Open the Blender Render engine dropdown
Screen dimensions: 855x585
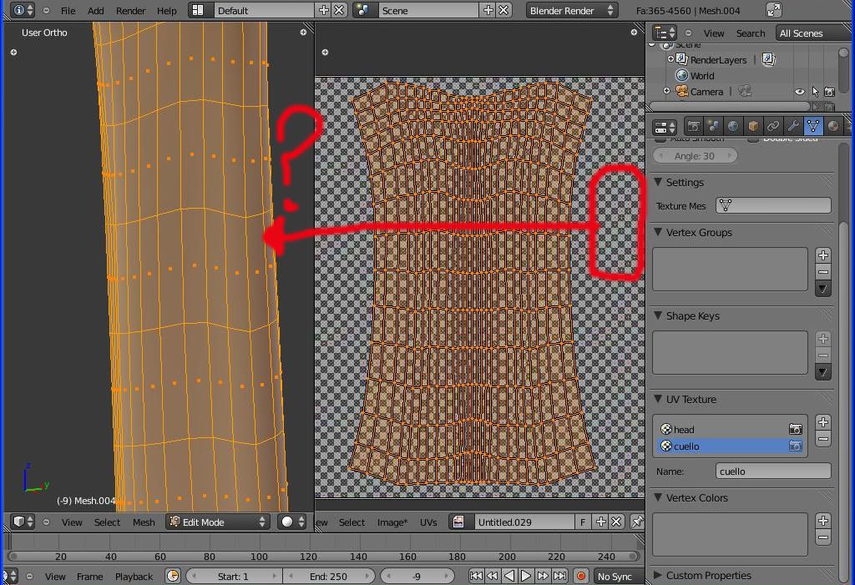(x=572, y=11)
